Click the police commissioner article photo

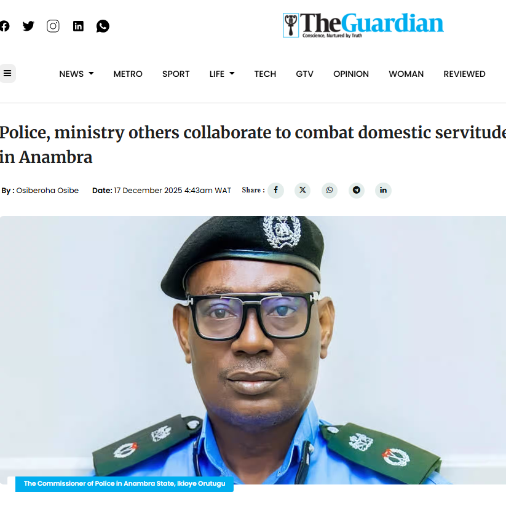tap(253, 350)
